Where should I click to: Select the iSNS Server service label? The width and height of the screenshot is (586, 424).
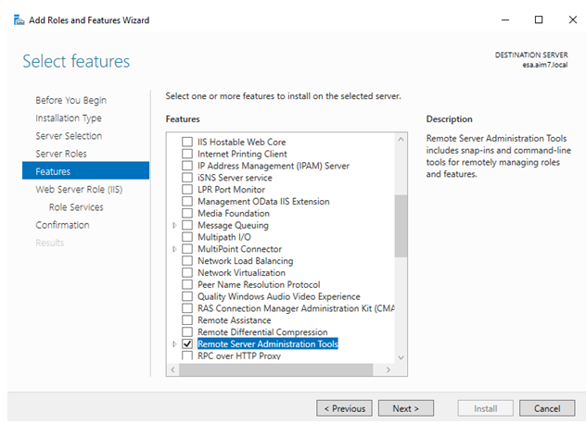pos(235,178)
